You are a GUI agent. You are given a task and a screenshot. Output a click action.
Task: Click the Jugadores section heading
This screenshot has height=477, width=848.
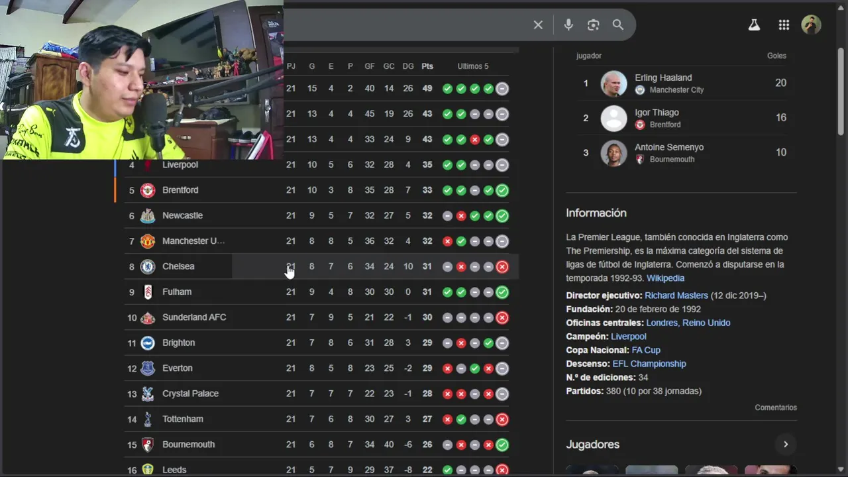click(x=592, y=445)
